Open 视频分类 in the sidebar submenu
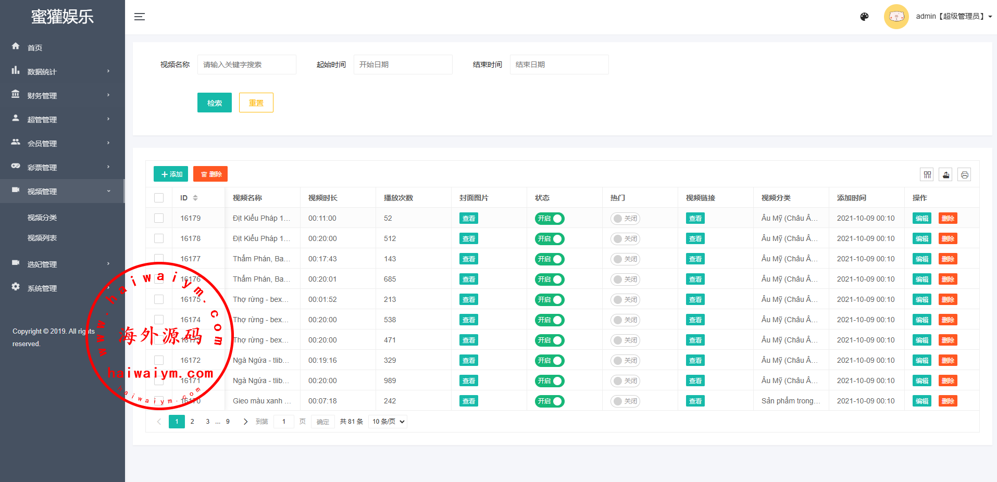The height and width of the screenshot is (482, 997). point(42,218)
